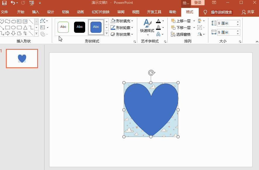Select the oval shape tool
The image size is (259, 170).
click(x=13, y=27)
